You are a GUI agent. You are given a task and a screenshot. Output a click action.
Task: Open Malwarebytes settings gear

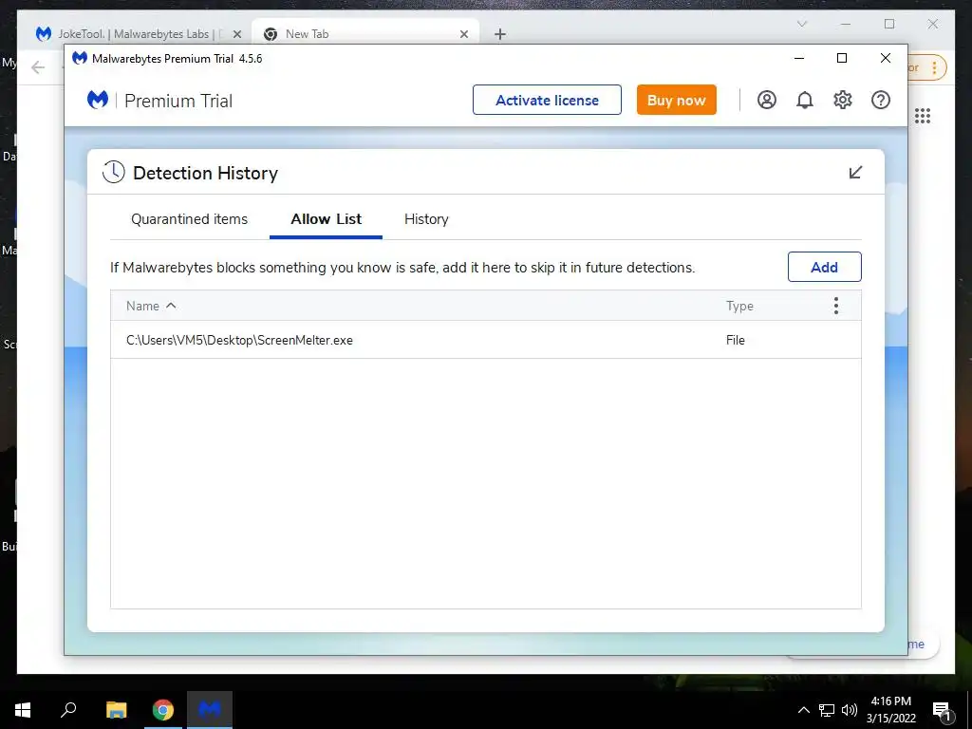(843, 100)
